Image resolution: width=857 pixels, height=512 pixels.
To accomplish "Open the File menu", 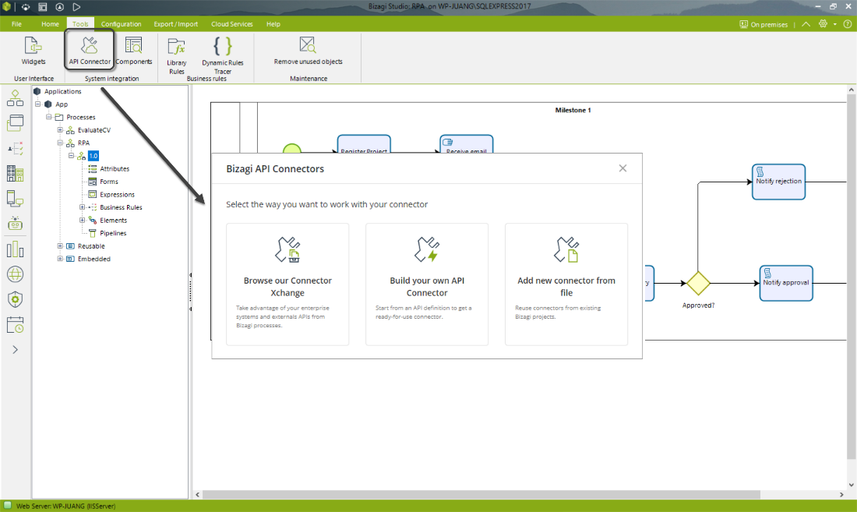I will [x=17, y=24].
